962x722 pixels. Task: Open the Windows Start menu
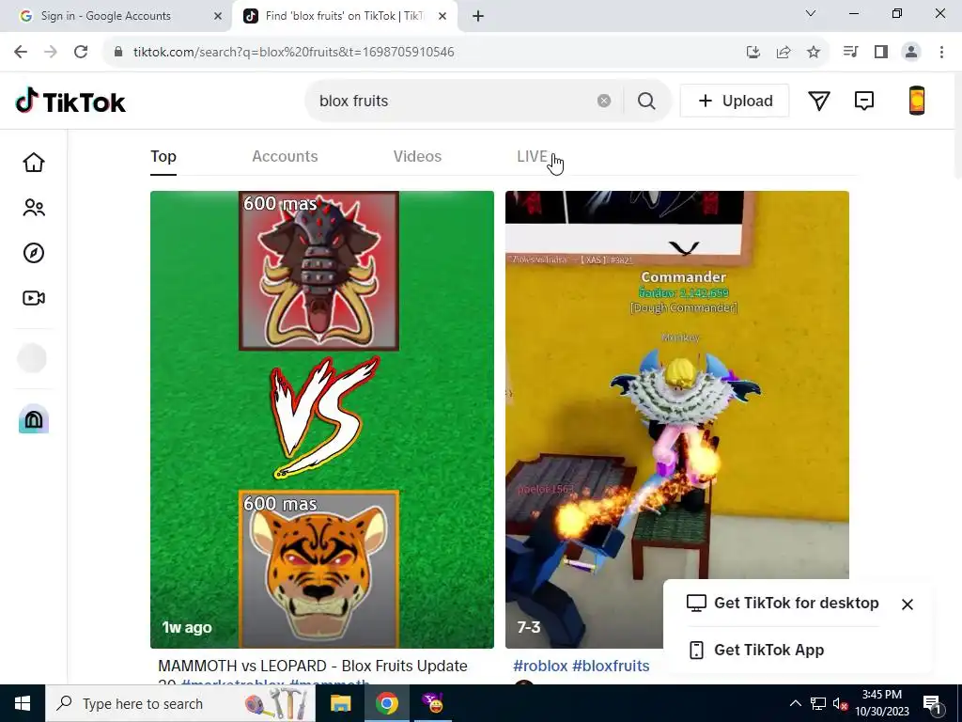[23, 703]
